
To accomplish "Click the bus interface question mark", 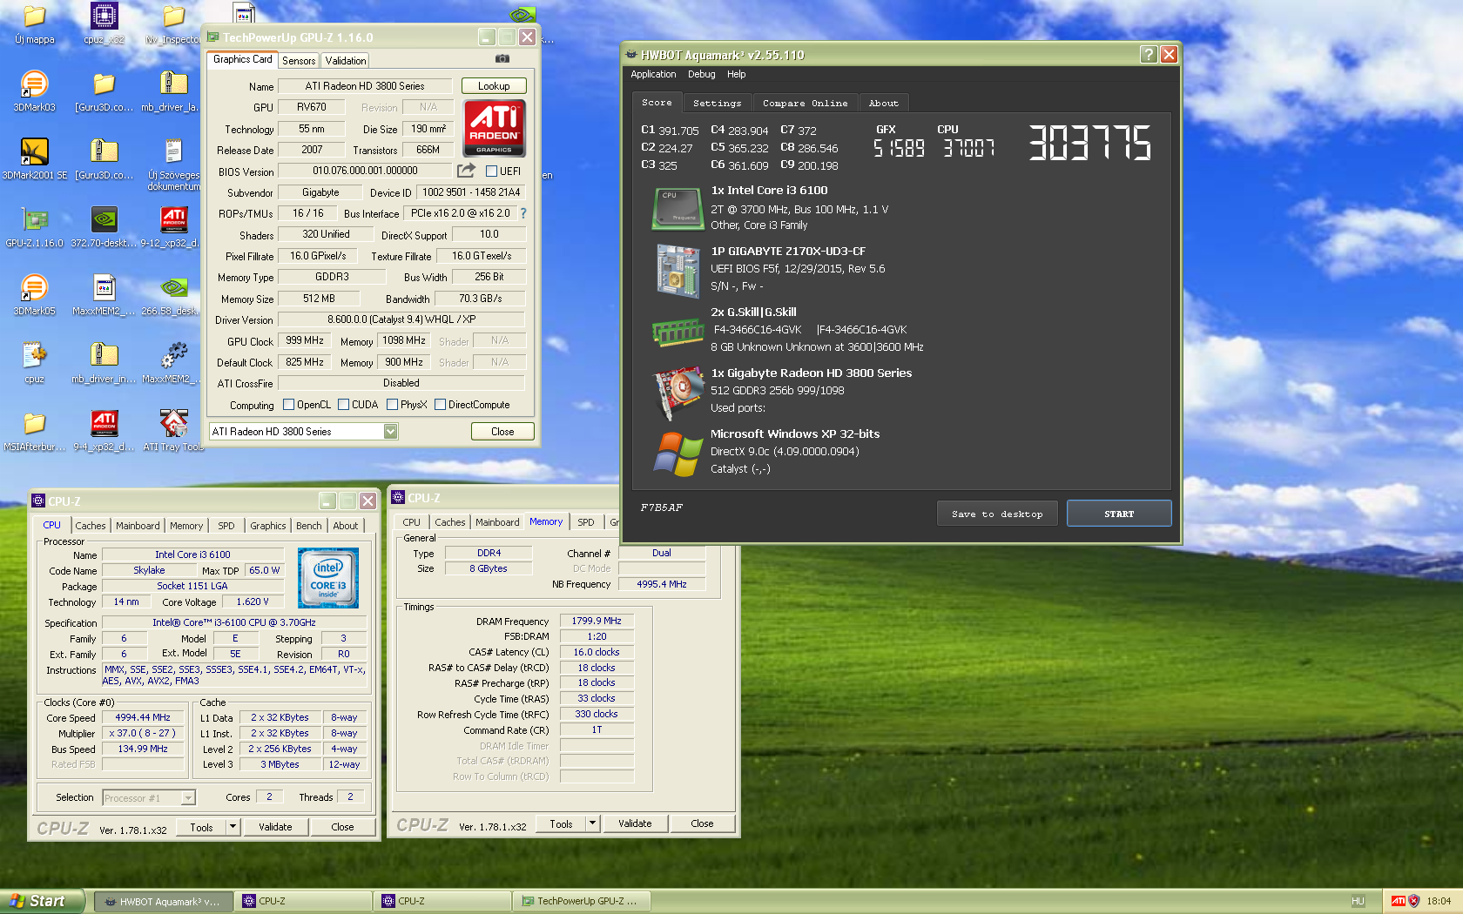I will [x=522, y=213].
